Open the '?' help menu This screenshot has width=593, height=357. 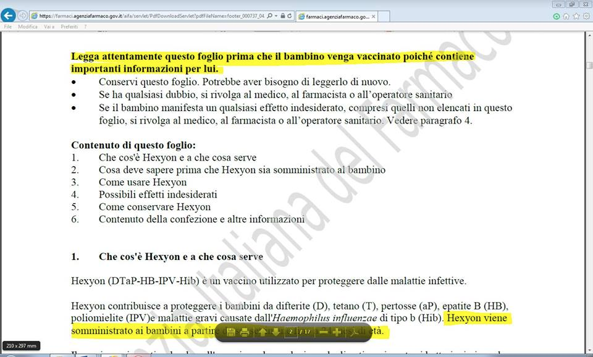pos(85,27)
